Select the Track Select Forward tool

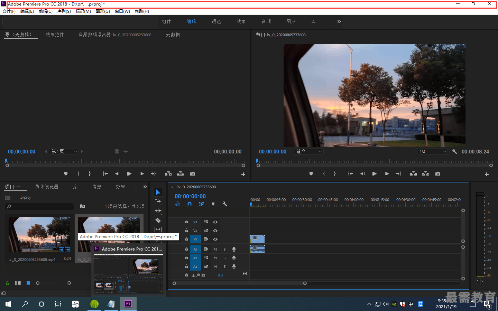158,201
